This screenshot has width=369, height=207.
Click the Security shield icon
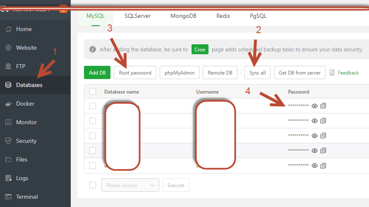[x=8, y=141]
